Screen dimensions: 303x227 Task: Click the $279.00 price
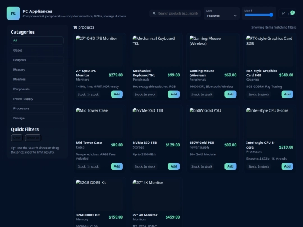pyautogui.click(x=116, y=75)
